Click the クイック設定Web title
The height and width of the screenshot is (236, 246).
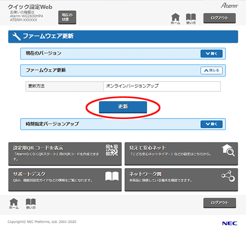coord(30,7)
